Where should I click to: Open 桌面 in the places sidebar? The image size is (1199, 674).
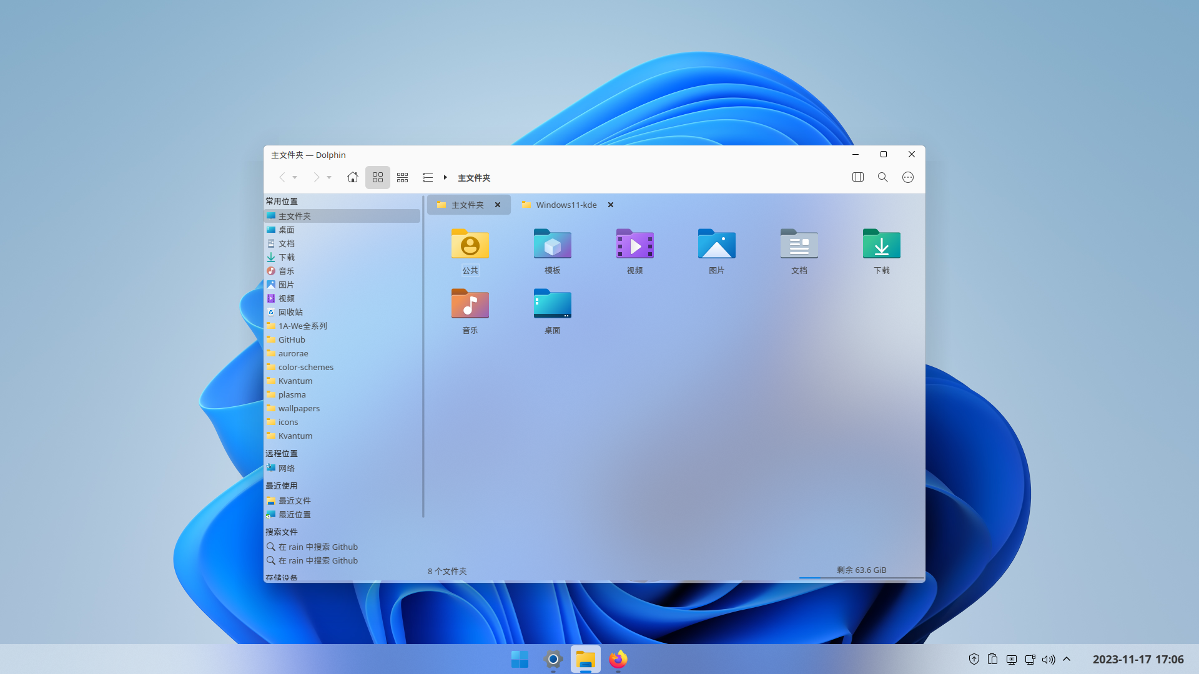pos(342,230)
